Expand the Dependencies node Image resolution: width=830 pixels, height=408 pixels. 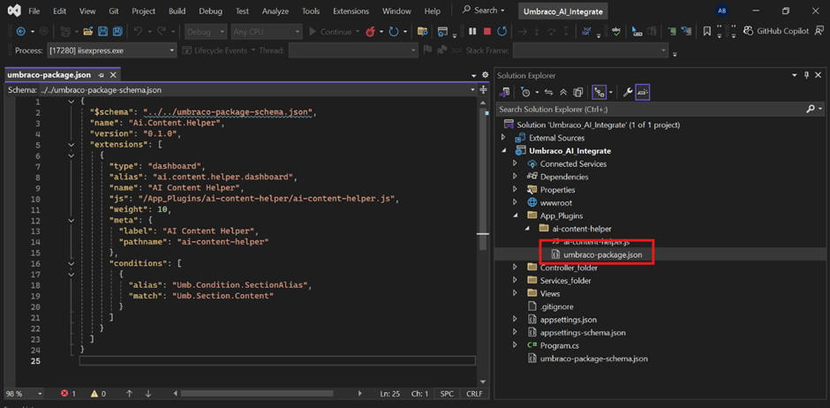click(x=515, y=177)
